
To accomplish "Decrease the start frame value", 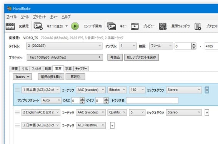I will pos(194,48).
